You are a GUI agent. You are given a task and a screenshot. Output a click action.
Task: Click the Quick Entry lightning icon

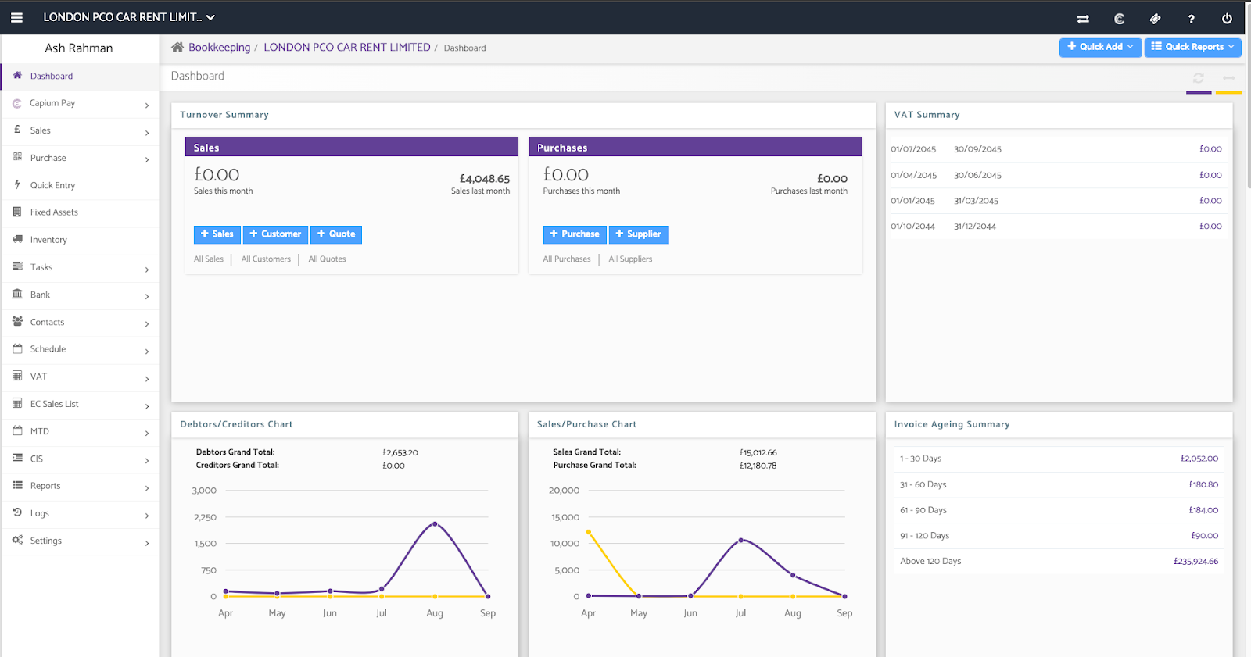[17, 184]
